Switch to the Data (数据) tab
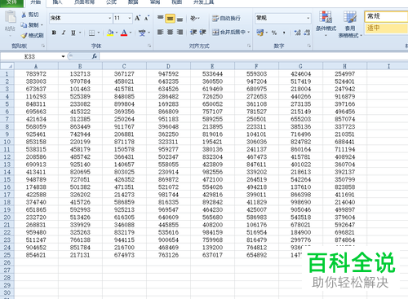Screen dimensions: 408x299 133,2
